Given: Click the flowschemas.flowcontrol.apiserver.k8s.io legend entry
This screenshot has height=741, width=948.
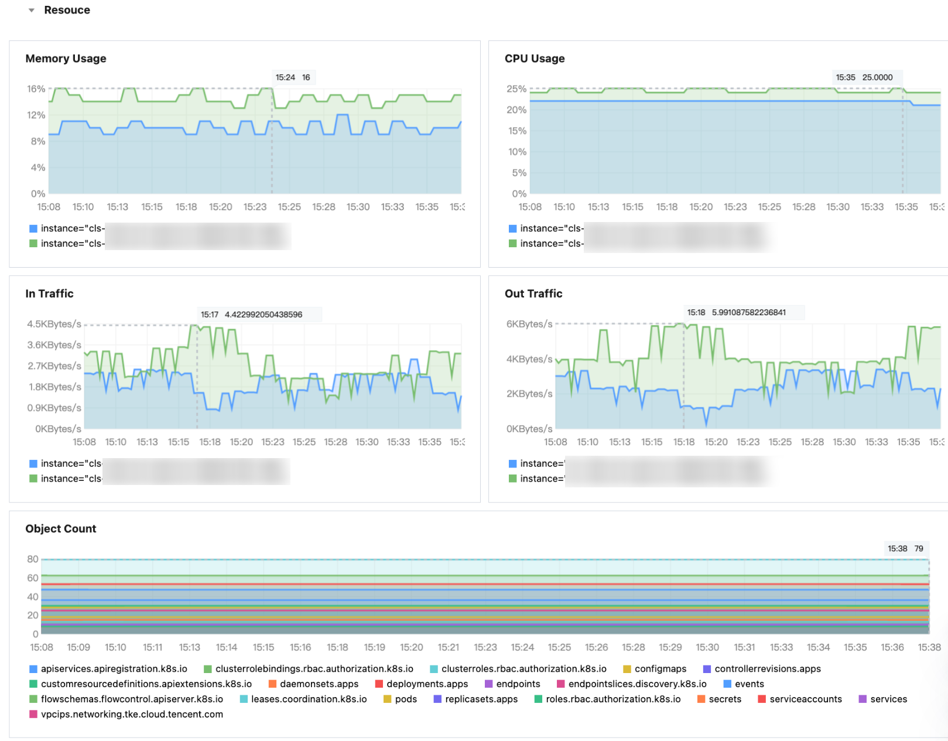Looking at the screenshot, I should [126, 699].
